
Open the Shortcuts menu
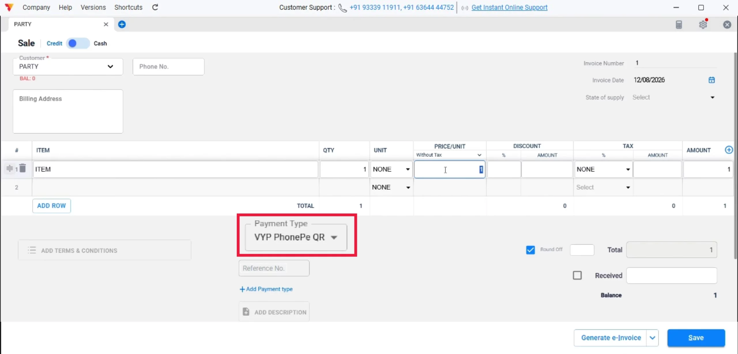click(128, 7)
